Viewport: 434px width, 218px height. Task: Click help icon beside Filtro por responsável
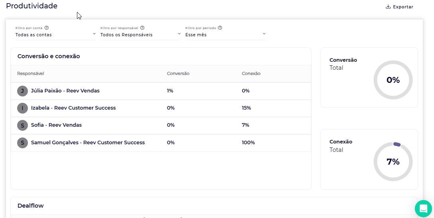142,27
